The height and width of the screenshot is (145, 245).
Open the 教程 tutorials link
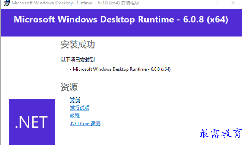coord(75,116)
